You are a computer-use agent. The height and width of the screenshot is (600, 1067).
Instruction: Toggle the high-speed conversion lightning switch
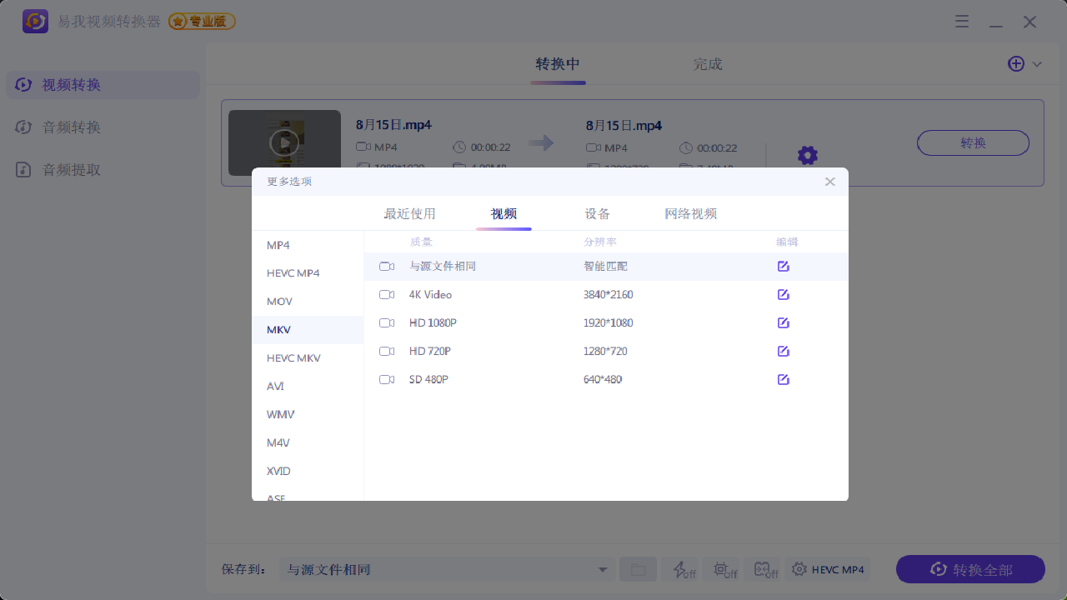click(684, 570)
